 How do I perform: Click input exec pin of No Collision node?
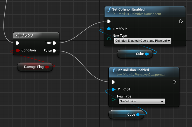point(113,82)
